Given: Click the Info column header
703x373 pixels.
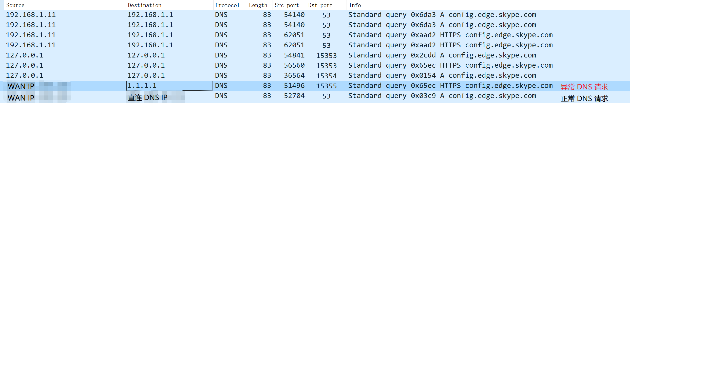Looking at the screenshot, I should pyautogui.click(x=355, y=5).
